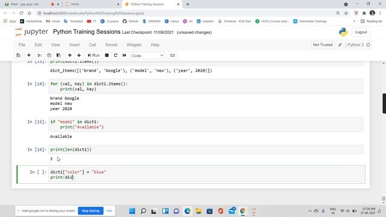Run the current cell
386x217 pixels.
click(x=93, y=55)
